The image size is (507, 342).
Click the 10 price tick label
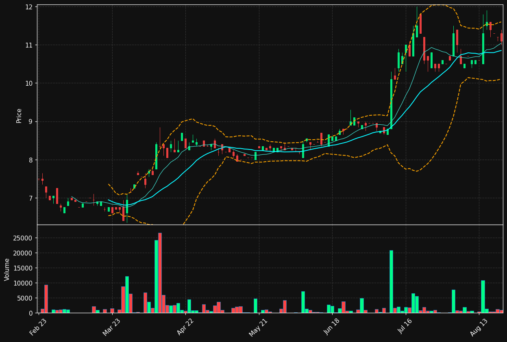coord(29,83)
